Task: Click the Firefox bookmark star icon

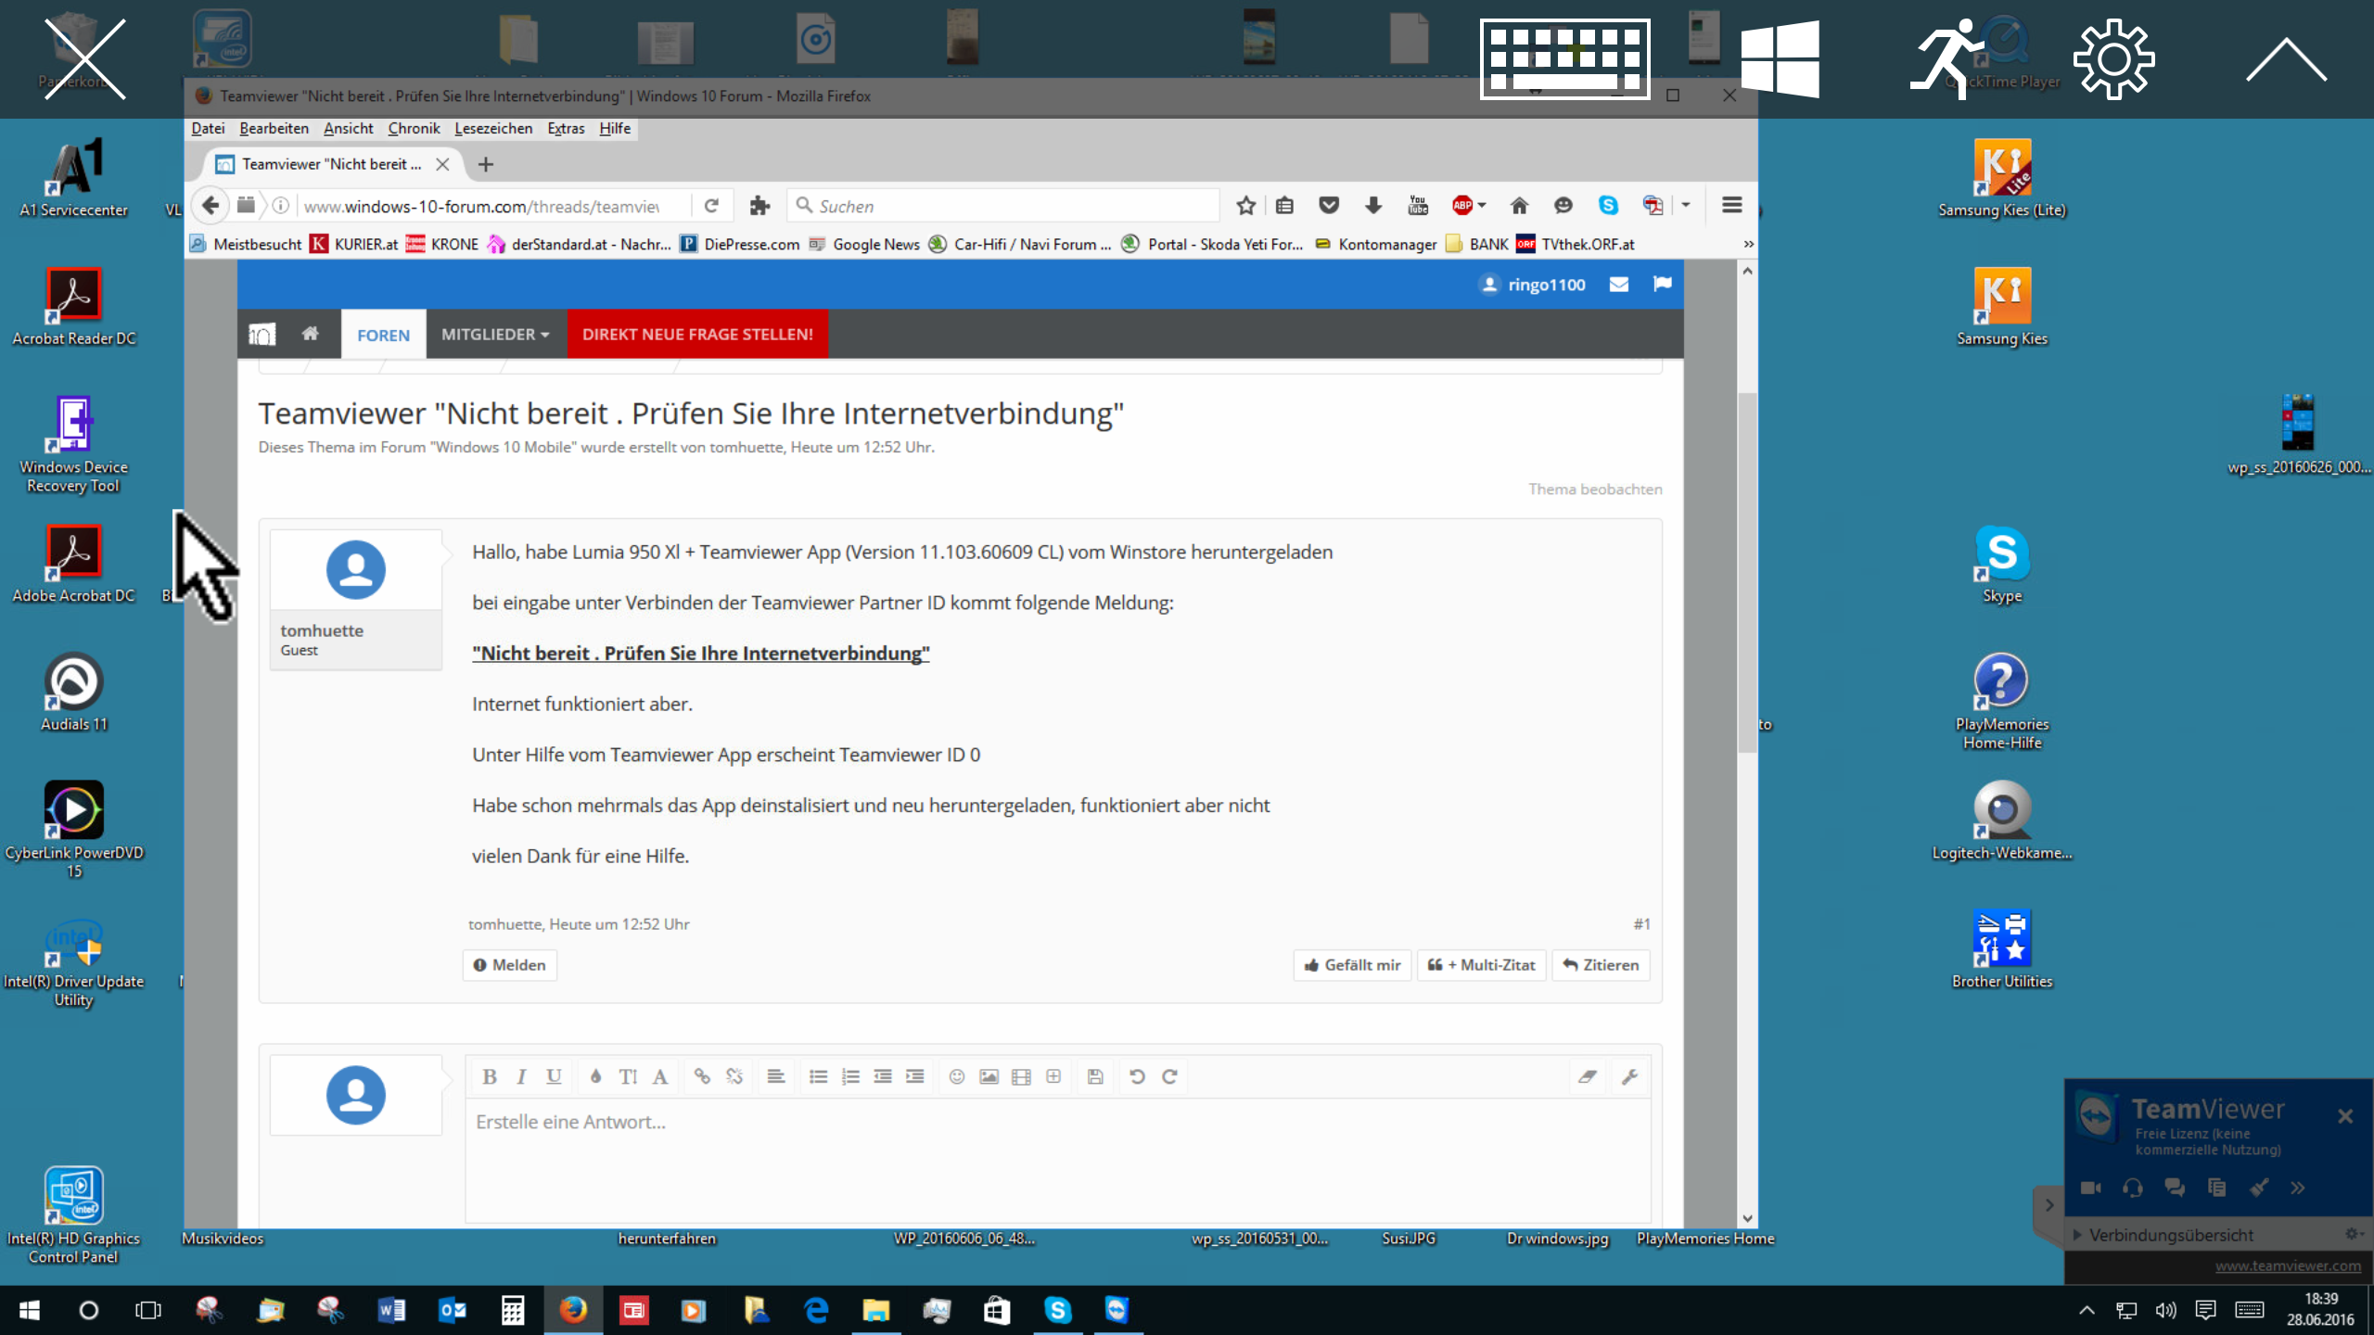Action: (x=1245, y=206)
